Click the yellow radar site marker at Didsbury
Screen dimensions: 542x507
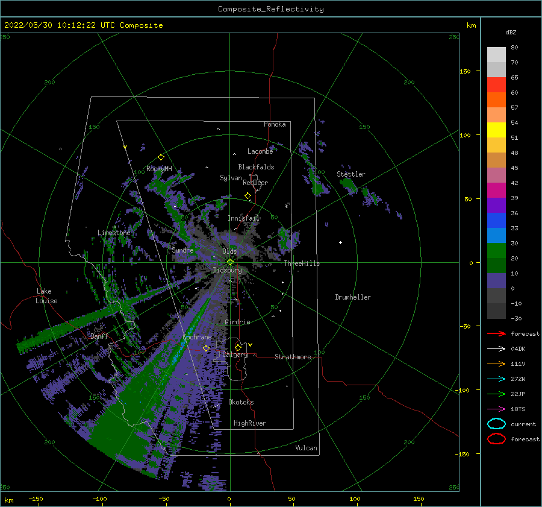tap(230, 262)
